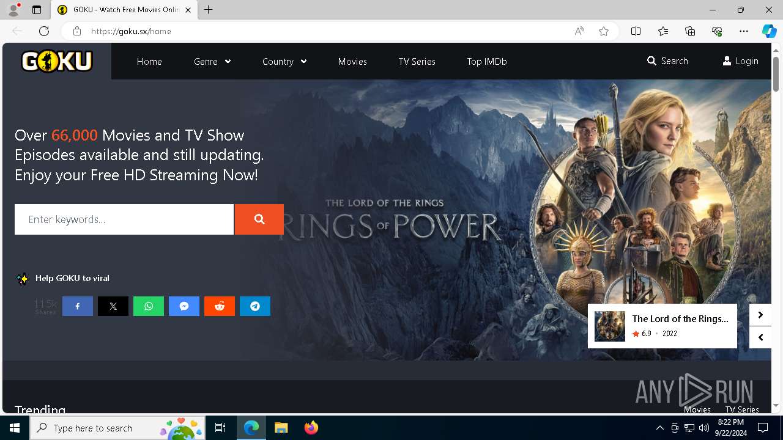Open the Movies menu item
This screenshot has height=440, width=783.
(352, 61)
